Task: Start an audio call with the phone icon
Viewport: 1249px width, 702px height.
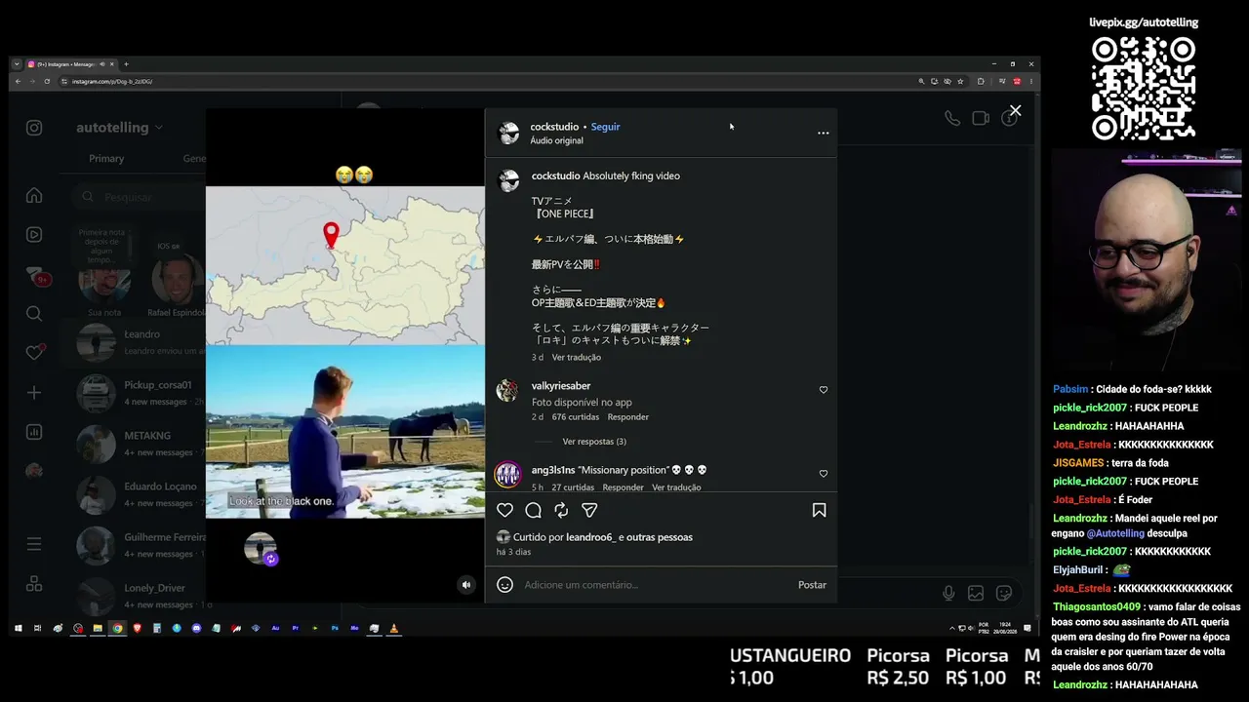Action: [x=951, y=118]
